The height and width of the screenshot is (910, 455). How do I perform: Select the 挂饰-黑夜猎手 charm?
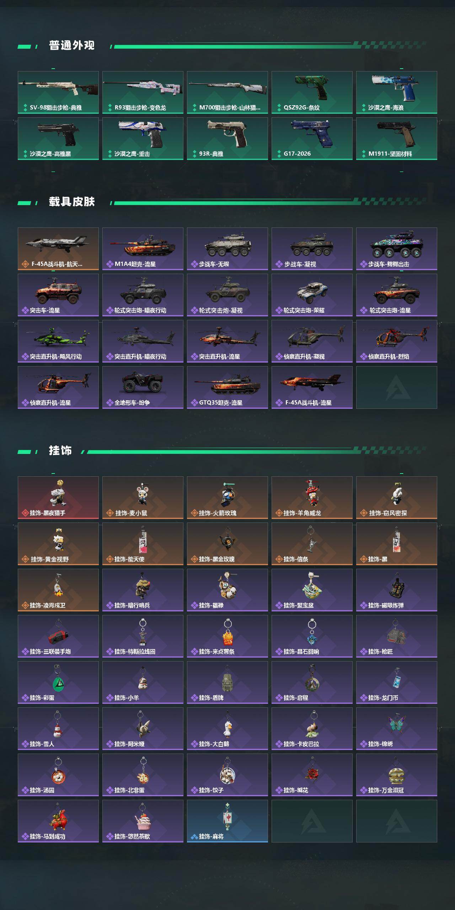58,498
